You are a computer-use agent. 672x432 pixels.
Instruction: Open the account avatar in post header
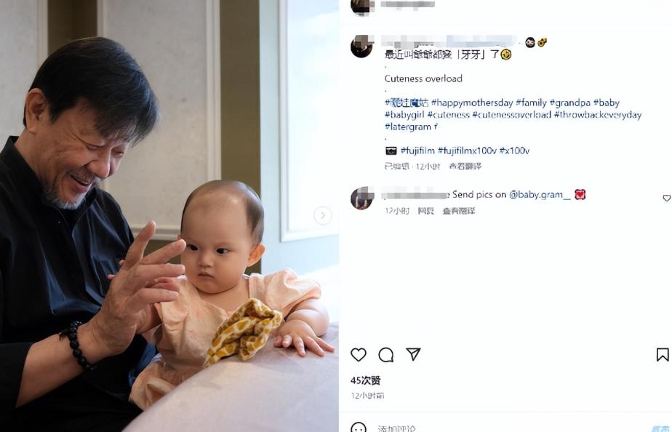tap(361, 7)
